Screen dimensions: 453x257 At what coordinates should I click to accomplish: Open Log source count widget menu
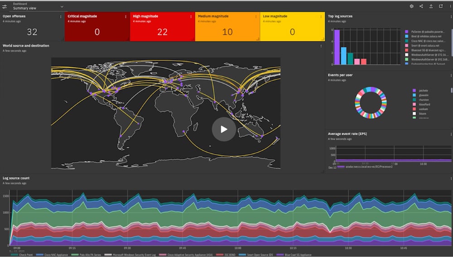pos(451,179)
